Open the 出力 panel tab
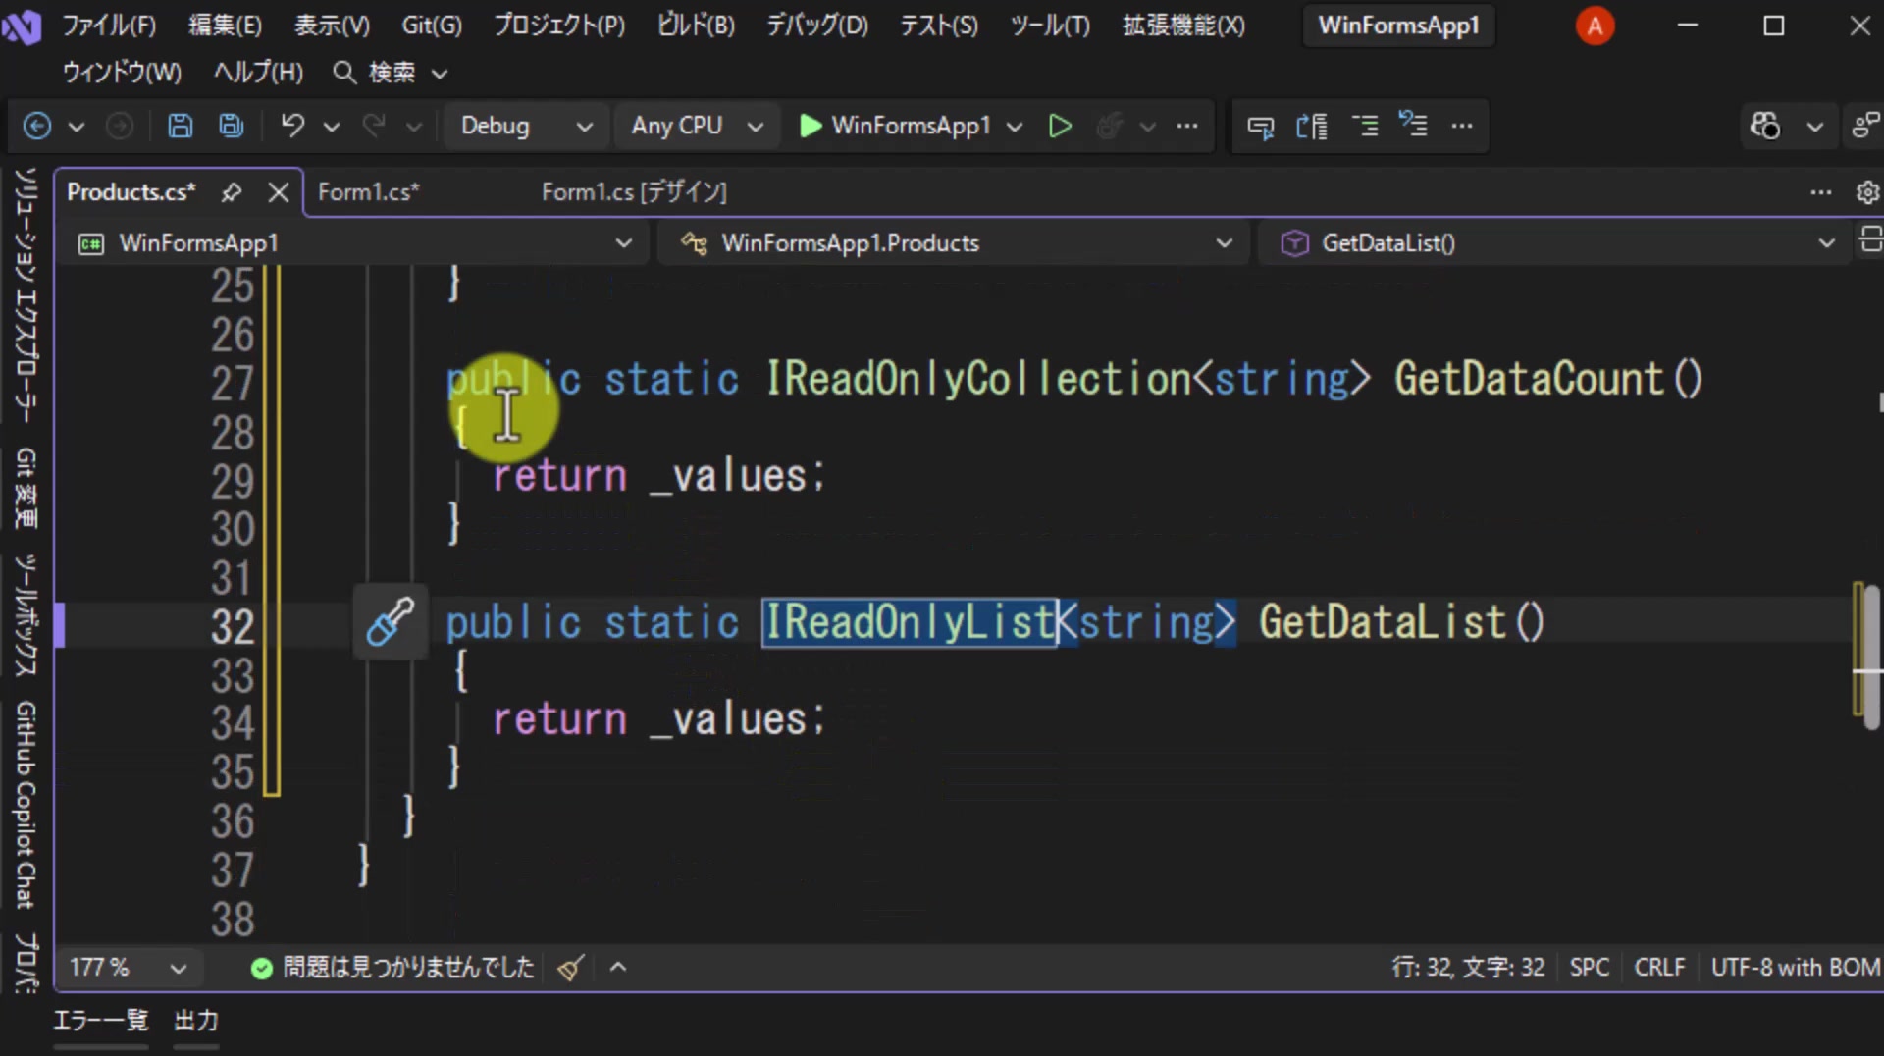Screen dimensions: 1884x1056 tap(196, 1021)
